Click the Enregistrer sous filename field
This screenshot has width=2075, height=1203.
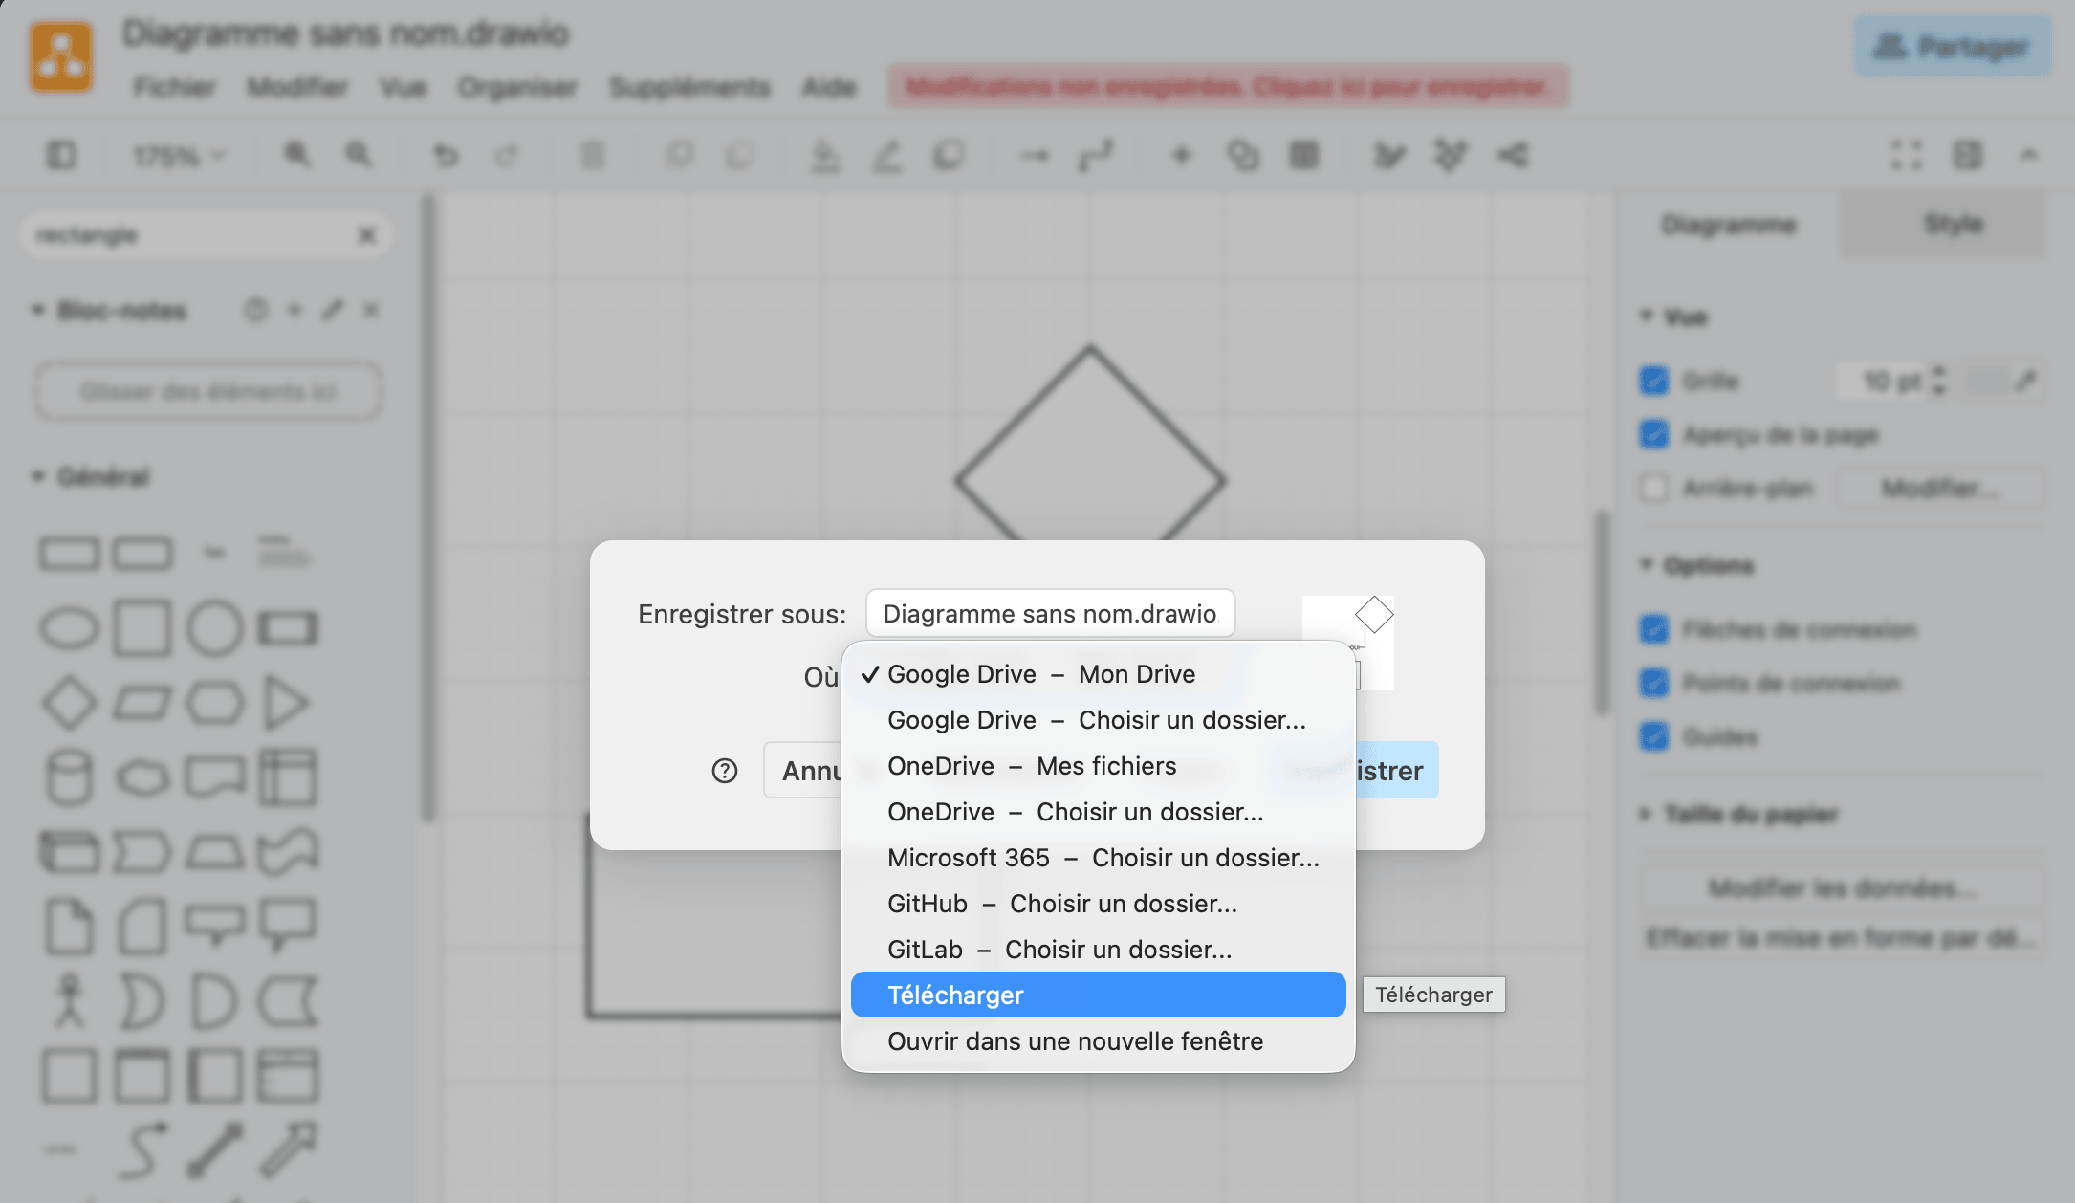pos(1050,613)
